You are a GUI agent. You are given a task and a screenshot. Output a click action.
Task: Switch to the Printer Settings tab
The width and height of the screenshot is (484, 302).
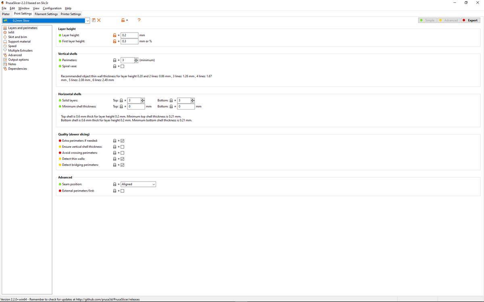coord(71,14)
